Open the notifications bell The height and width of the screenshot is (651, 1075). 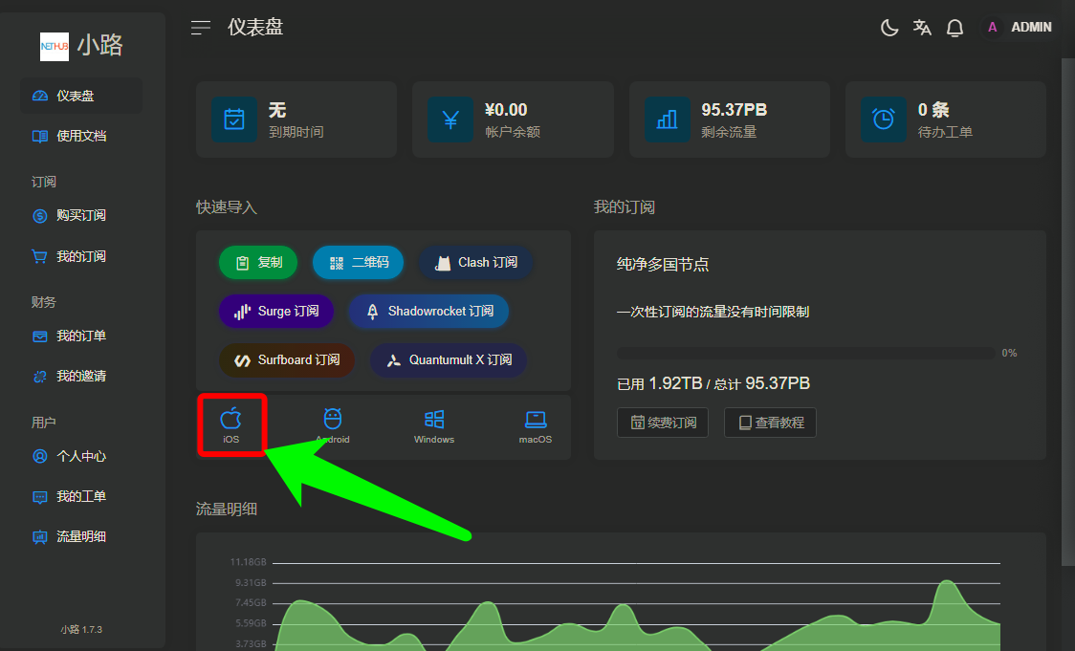pyautogui.click(x=954, y=28)
